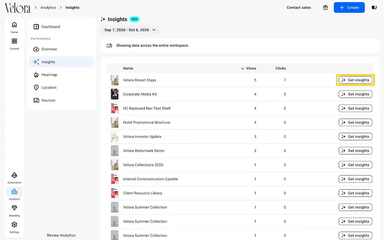Click the Heatmap flame icon
The image size is (384, 240).
(36, 75)
